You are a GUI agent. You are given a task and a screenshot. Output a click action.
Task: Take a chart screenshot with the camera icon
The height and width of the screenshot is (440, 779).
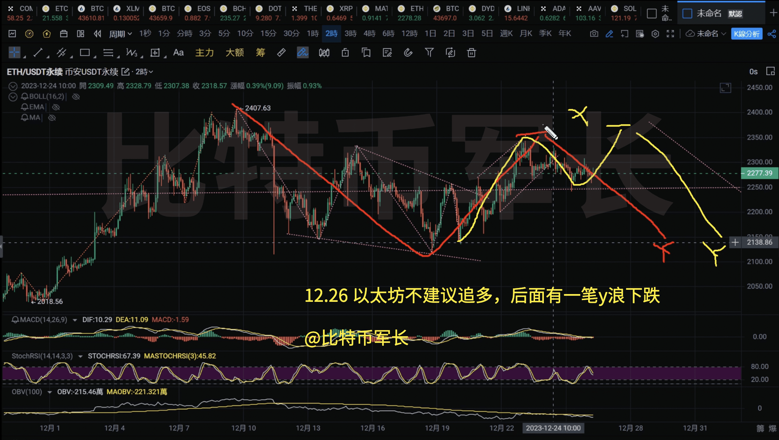595,34
